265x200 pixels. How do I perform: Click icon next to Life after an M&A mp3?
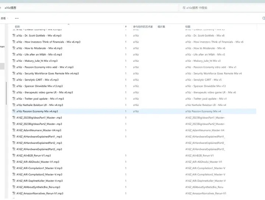point(14,54)
